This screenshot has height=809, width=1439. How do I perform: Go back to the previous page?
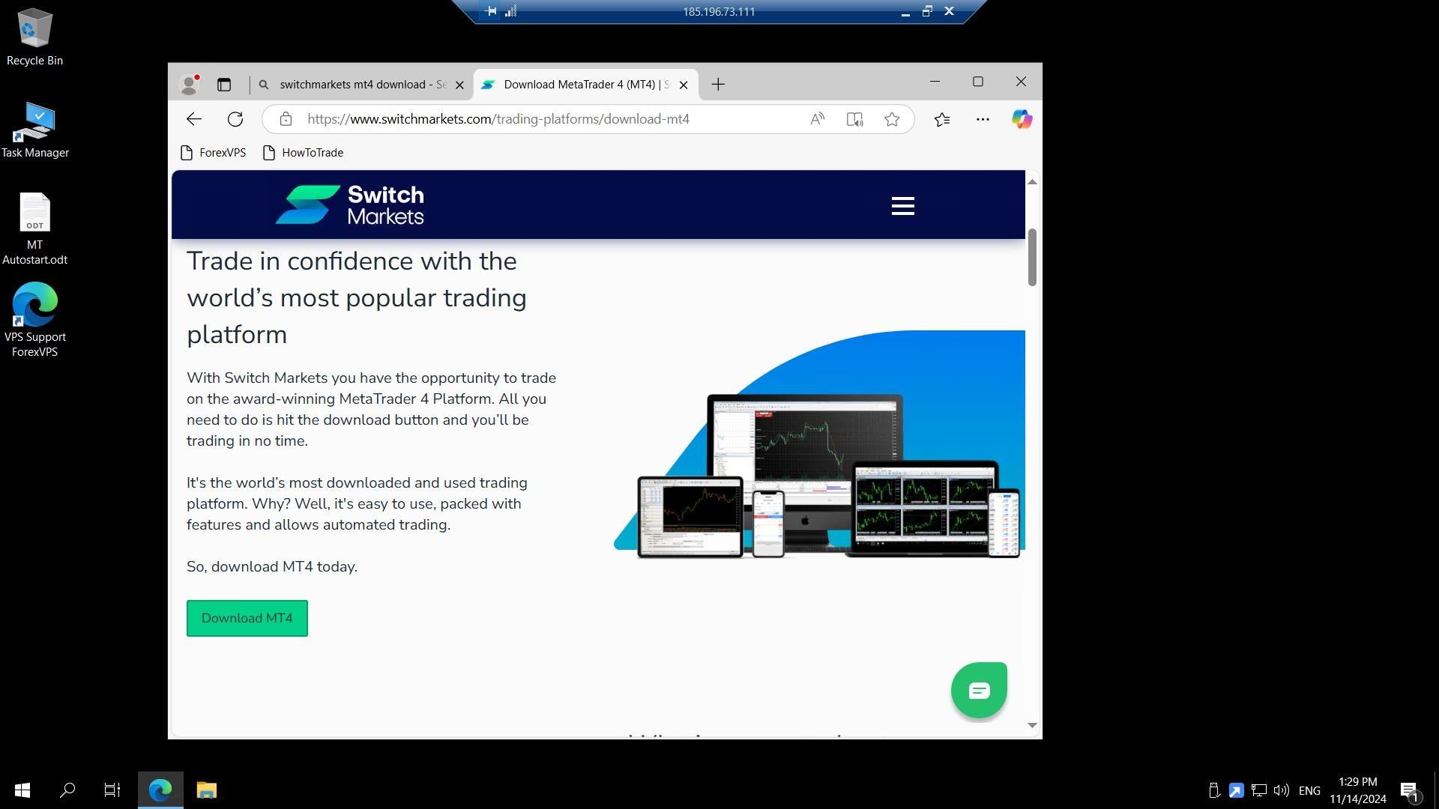[x=194, y=119]
